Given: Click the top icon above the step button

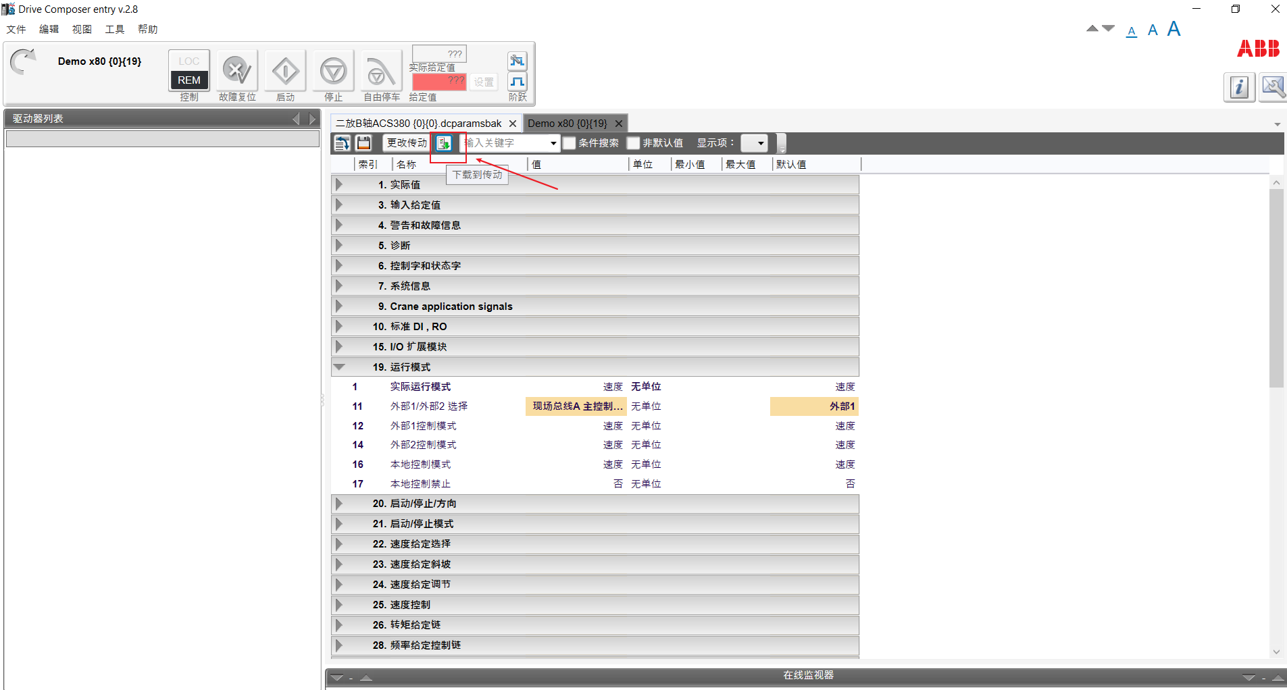Looking at the screenshot, I should [518, 61].
